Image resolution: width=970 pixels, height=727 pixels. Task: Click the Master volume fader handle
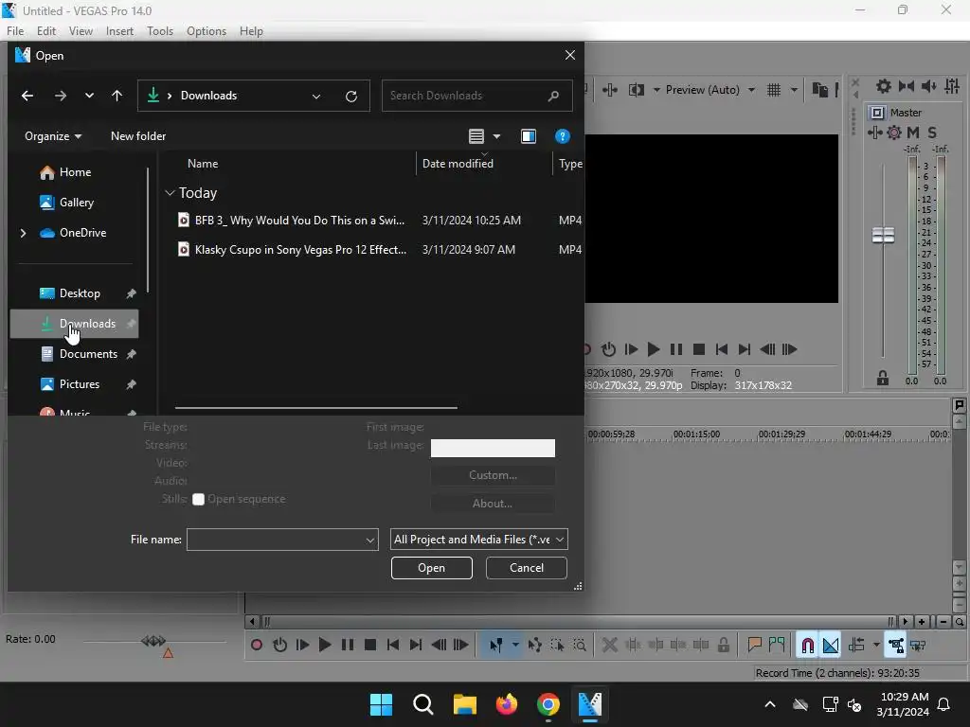tap(884, 235)
